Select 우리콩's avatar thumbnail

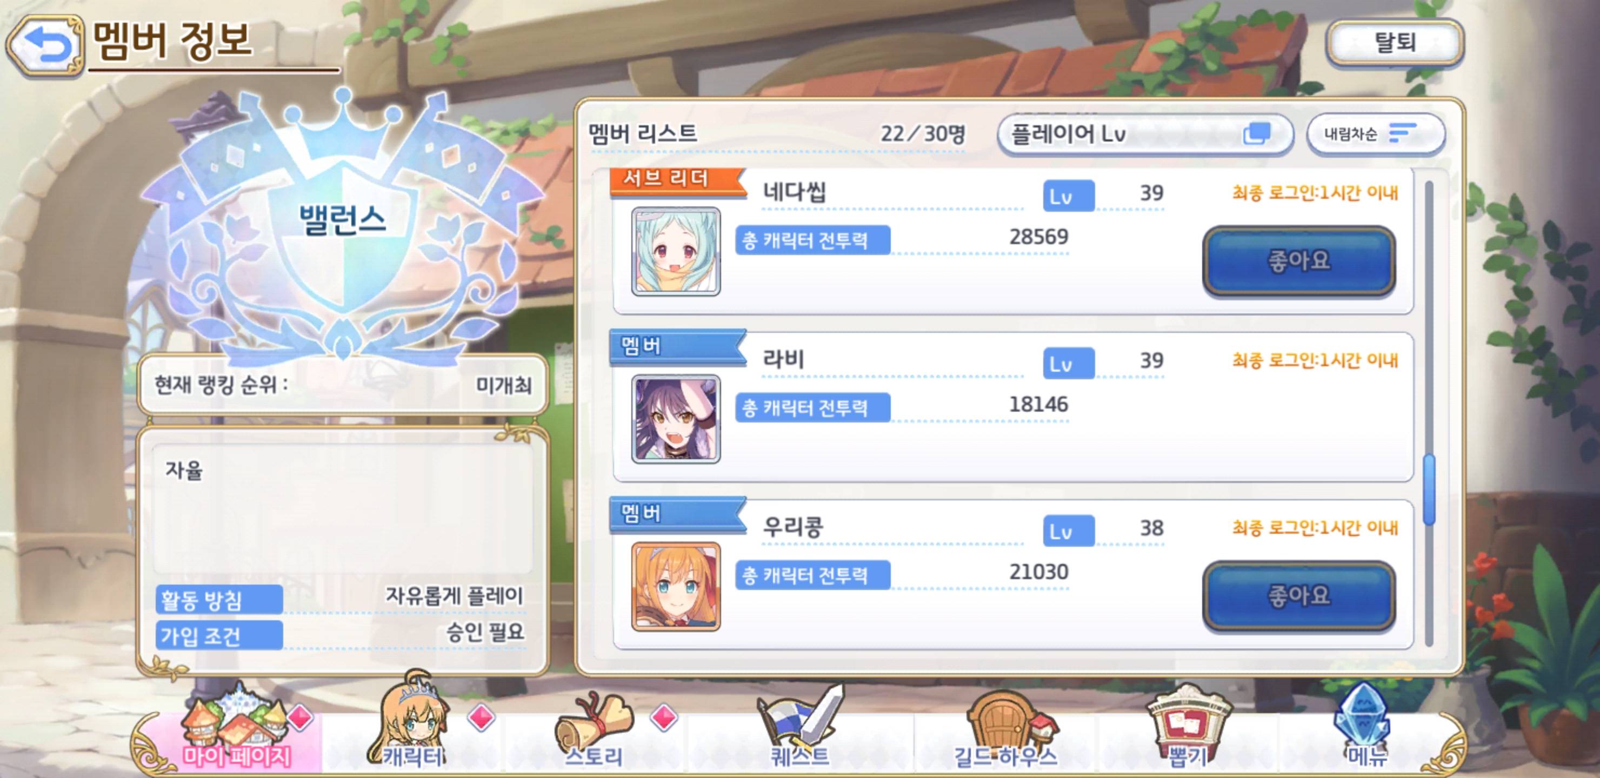(x=676, y=586)
